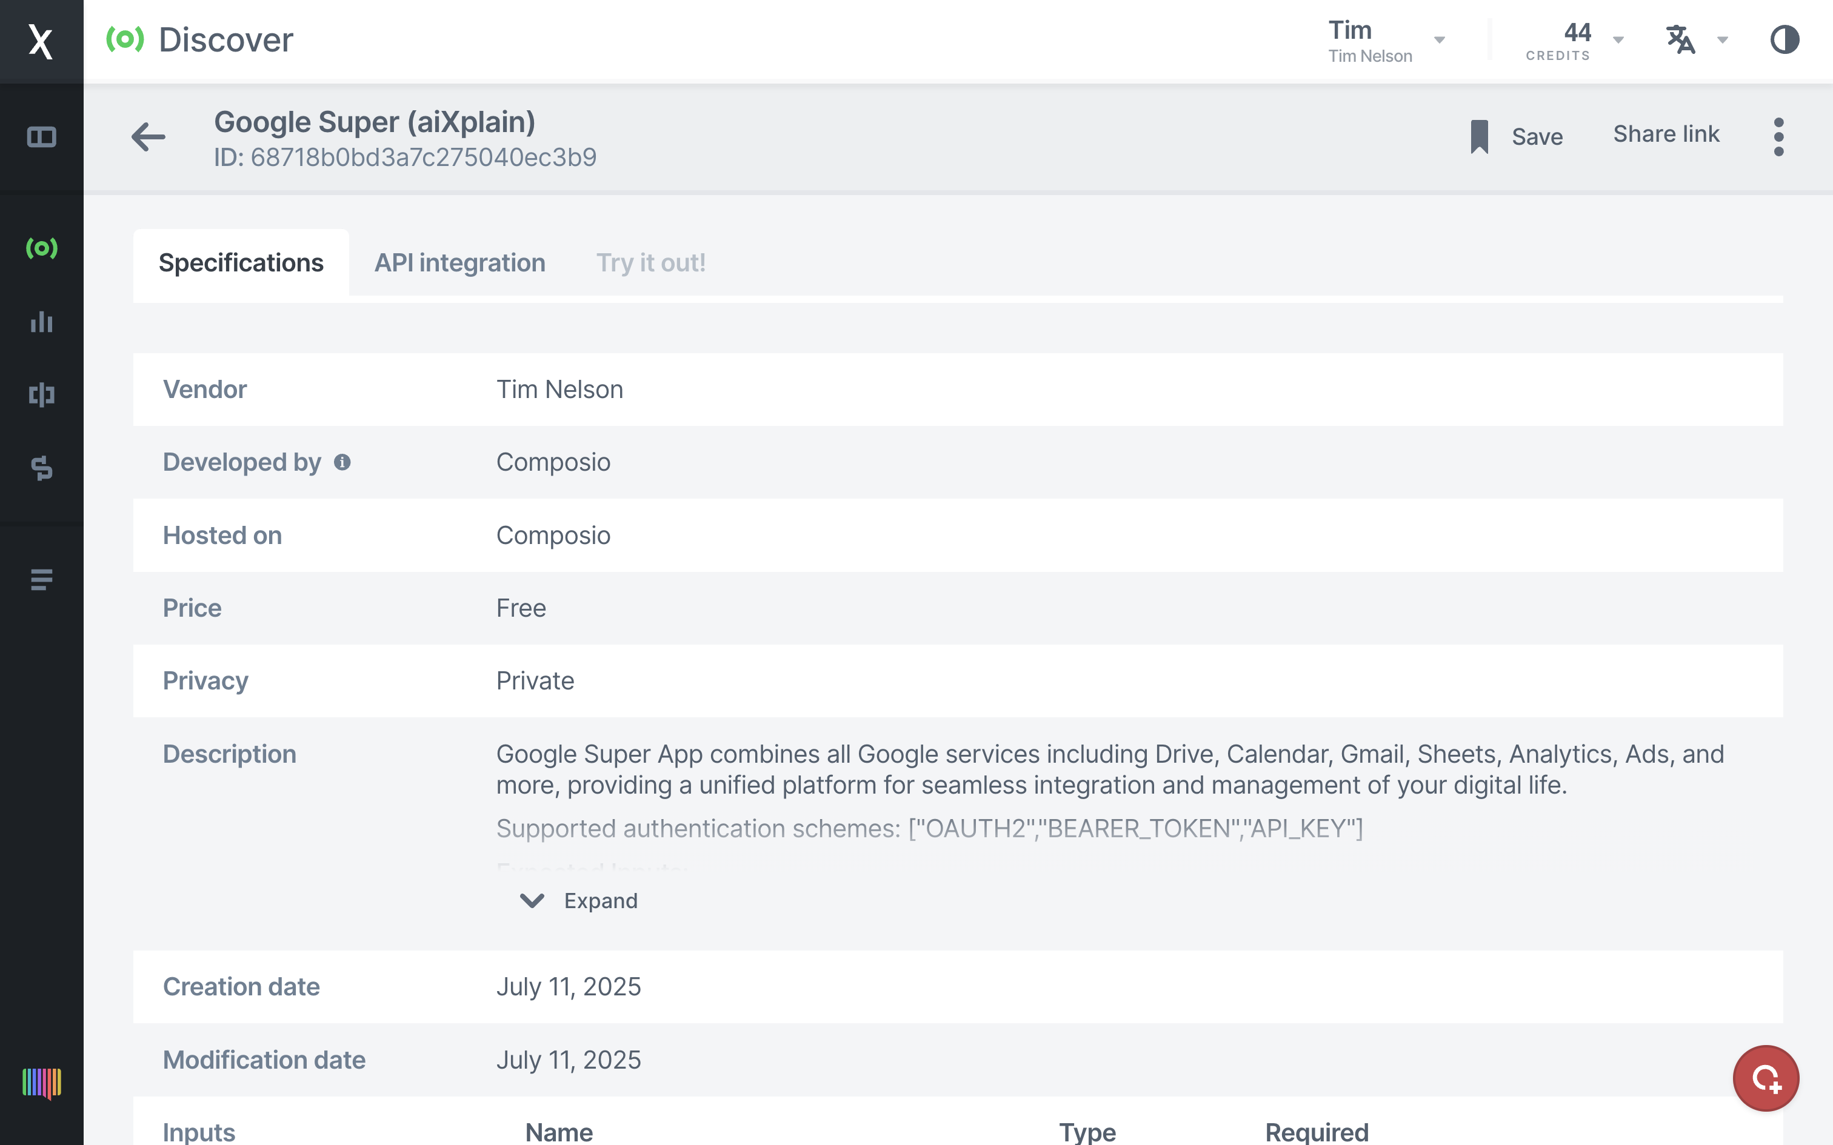Open the list lines sidebar icon

click(41, 579)
